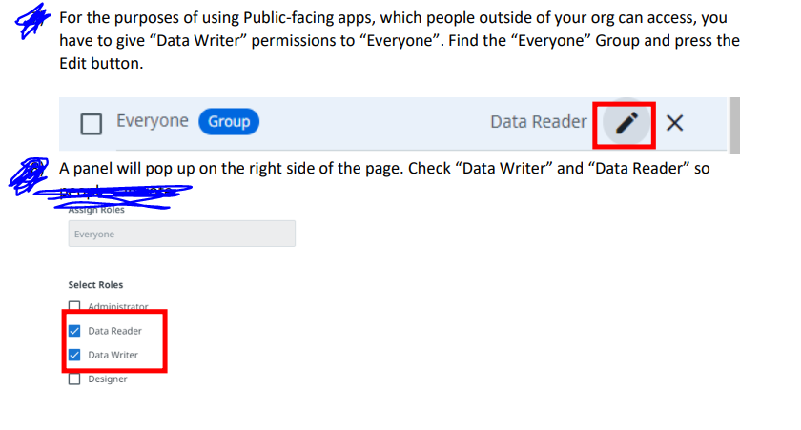Uncheck the Data Writer role checkbox
Viewport: 801px width, 430px height.
coord(74,355)
